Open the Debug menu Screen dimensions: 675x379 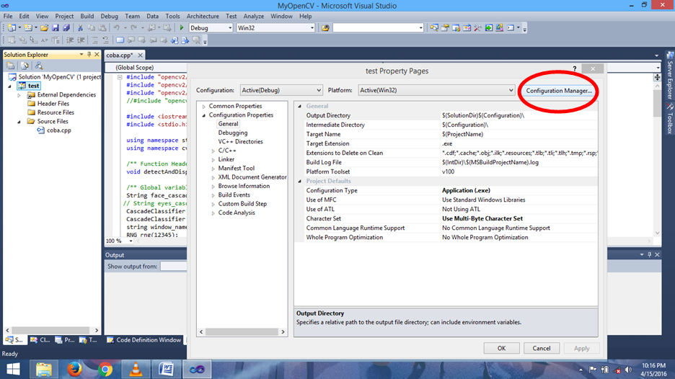pos(109,17)
